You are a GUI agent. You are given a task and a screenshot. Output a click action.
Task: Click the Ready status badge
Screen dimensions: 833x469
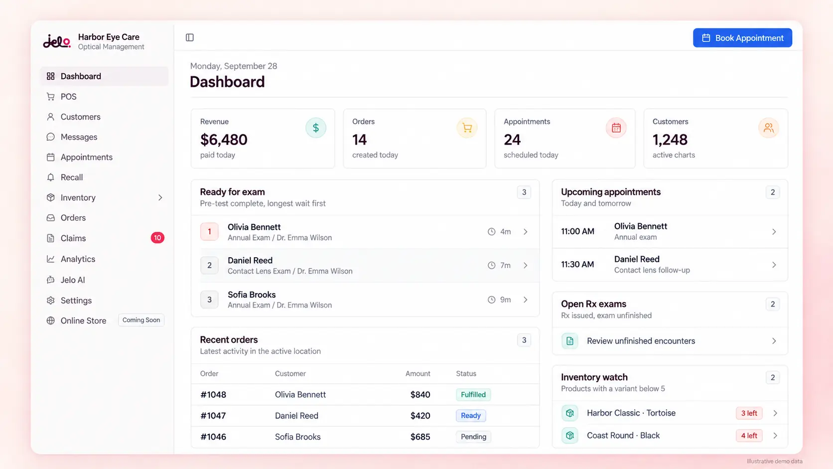click(x=471, y=416)
